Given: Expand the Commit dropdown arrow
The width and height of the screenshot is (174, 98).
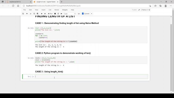Looking at the screenshot, I should [92, 14].
